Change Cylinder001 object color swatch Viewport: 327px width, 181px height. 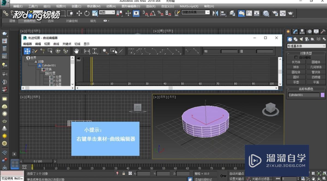click(322, 94)
